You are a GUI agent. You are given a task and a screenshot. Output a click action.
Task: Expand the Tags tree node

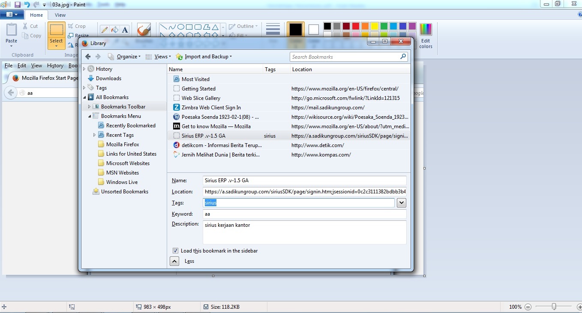84,87
